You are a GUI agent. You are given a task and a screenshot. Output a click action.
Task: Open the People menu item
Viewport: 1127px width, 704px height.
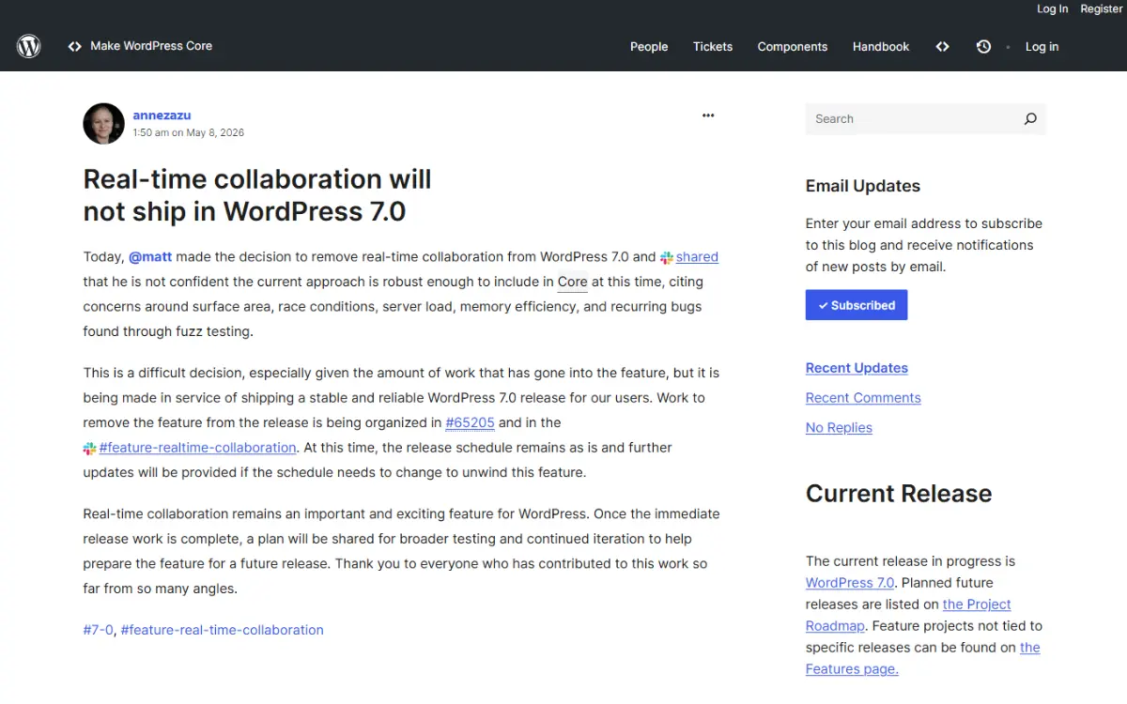click(x=649, y=46)
